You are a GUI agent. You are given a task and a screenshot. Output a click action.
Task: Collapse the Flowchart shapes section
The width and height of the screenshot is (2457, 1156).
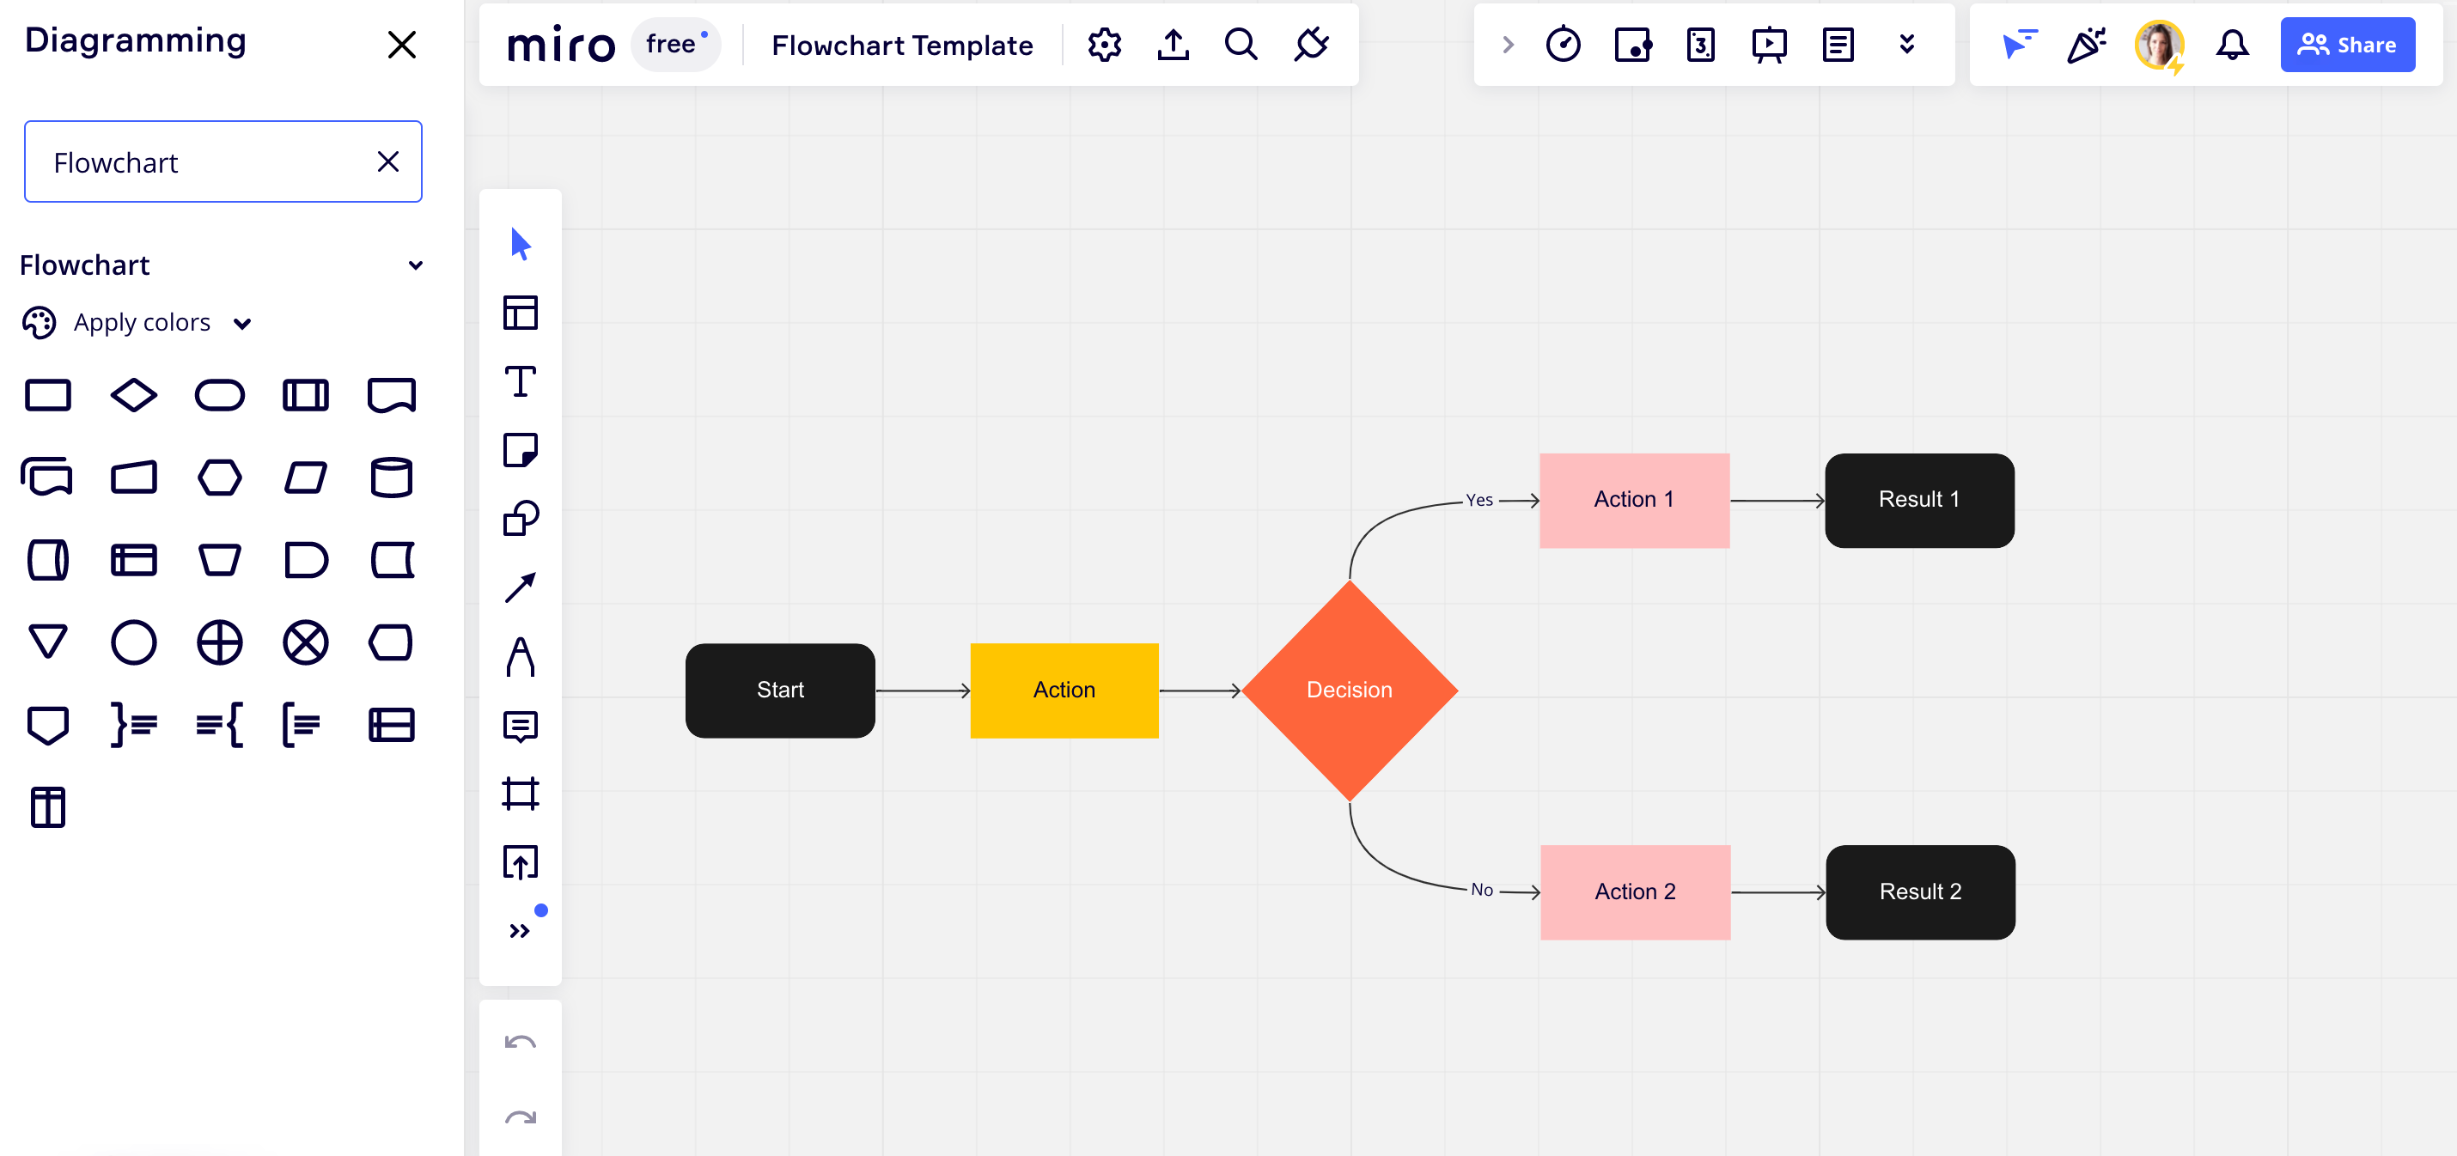click(x=415, y=265)
